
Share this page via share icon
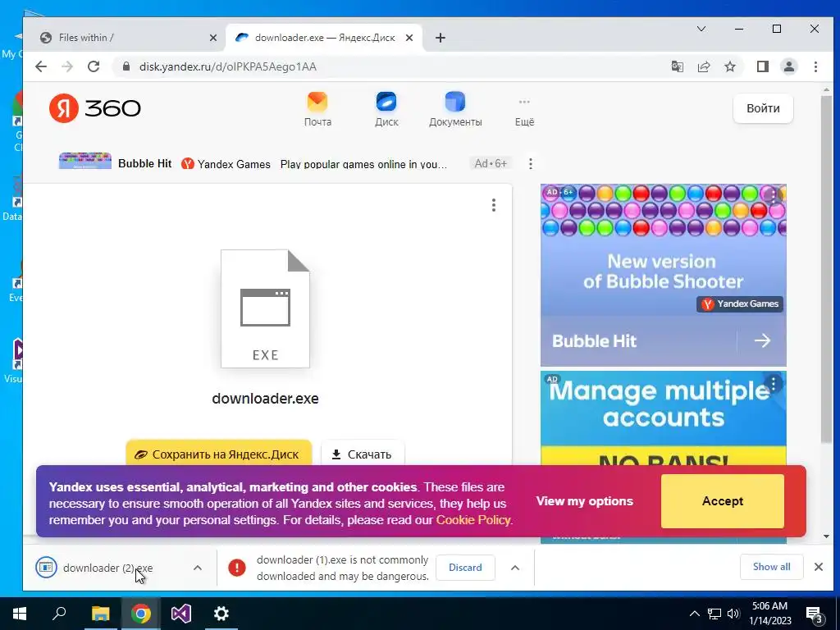click(x=703, y=66)
